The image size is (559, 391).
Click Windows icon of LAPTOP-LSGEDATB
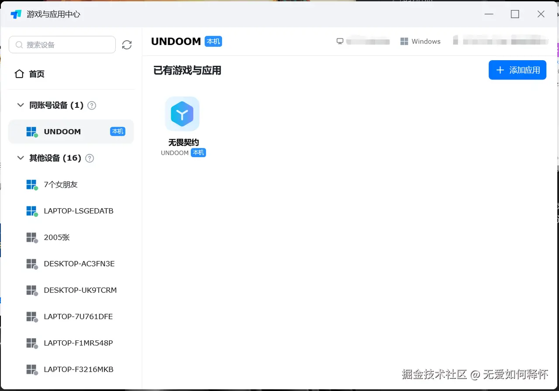pos(31,211)
